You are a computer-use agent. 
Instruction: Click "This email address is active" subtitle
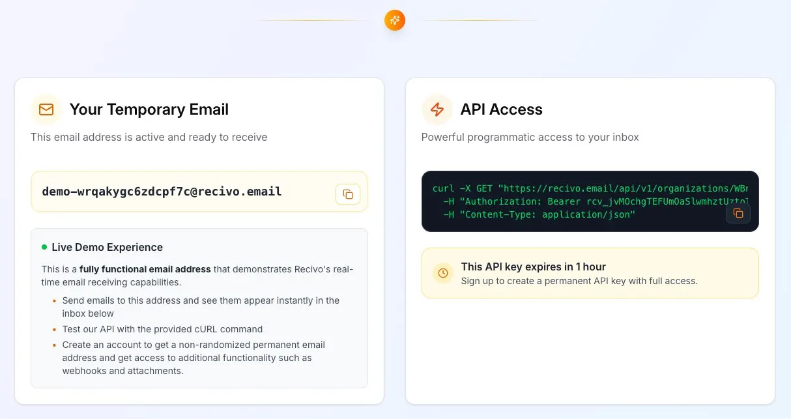click(149, 137)
